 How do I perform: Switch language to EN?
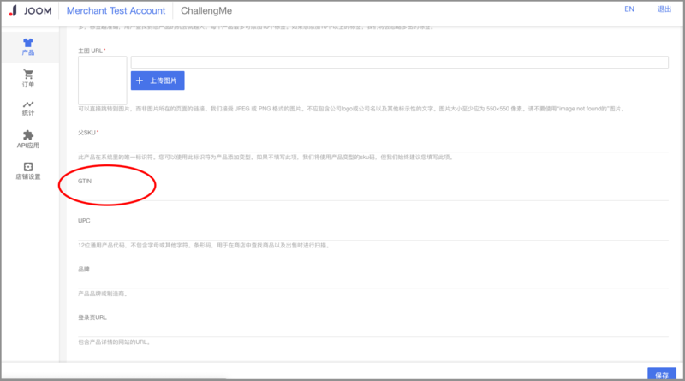[629, 9]
